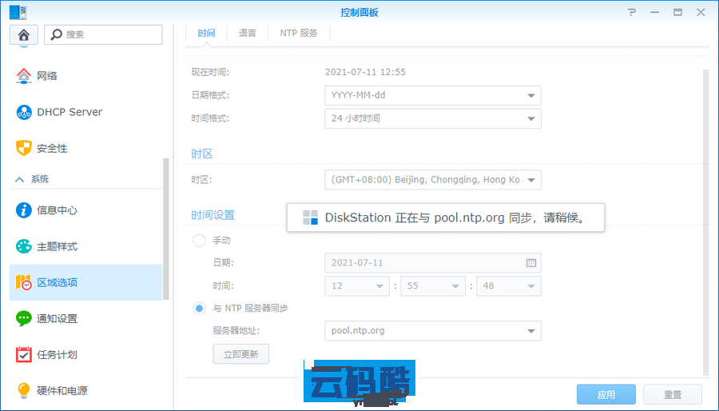Click the Home icon button
Screen dimensions: 719x411
[x=23, y=34]
